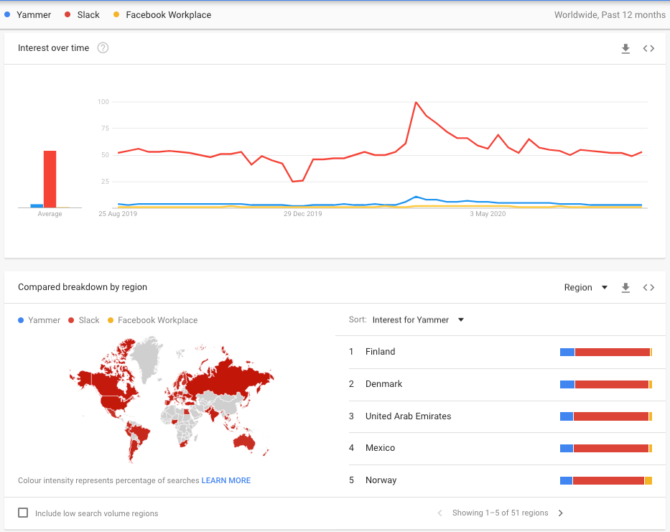The image size is (670, 532).
Task: Click the blue Yammer dot in the map legend
Action: click(x=21, y=320)
